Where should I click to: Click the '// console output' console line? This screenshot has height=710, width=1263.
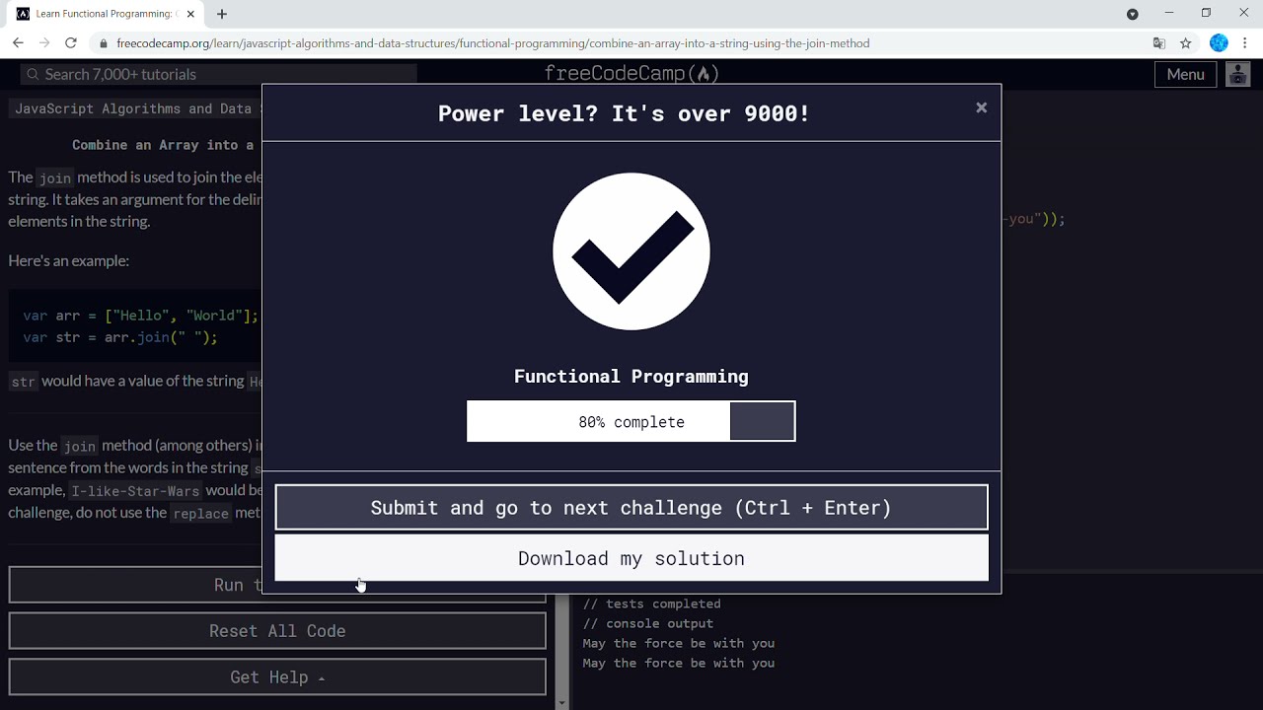(647, 623)
